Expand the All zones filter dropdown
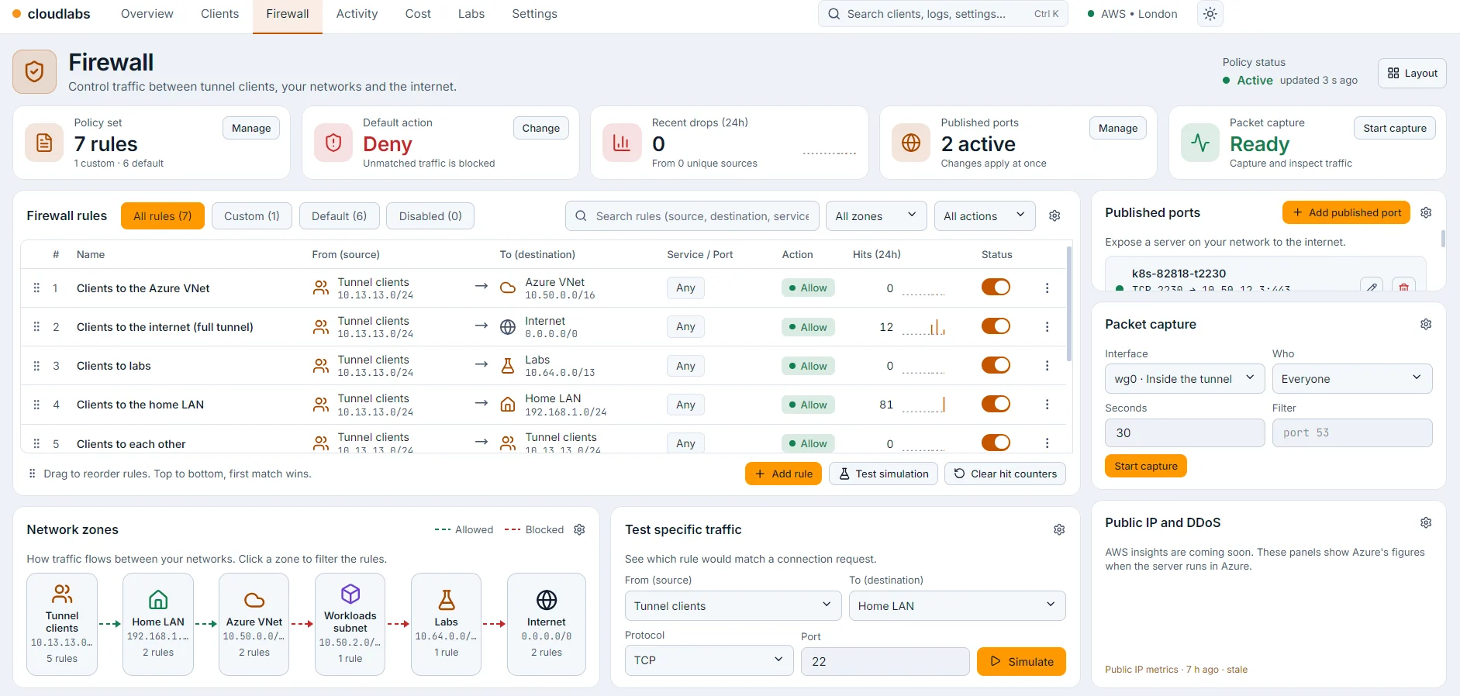 click(876, 216)
